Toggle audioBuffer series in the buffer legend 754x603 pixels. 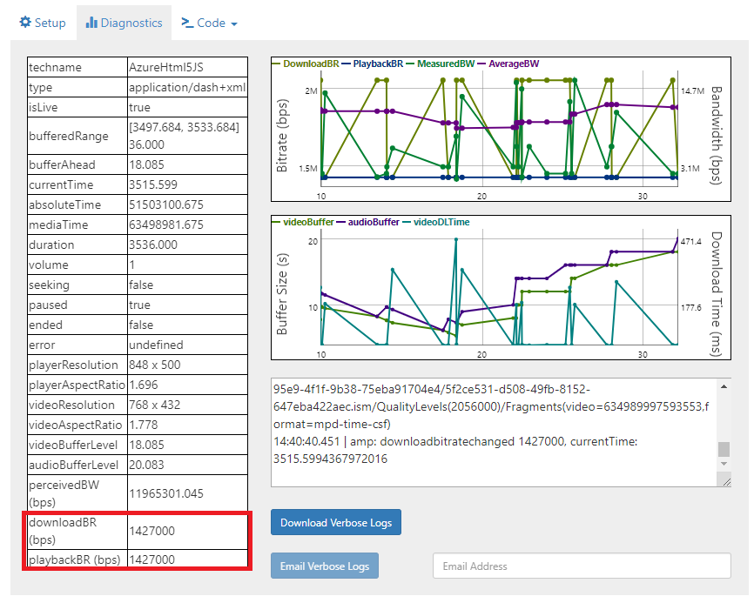tap(370, 222)
